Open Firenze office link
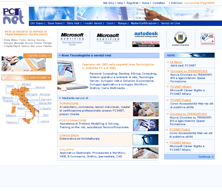 tap(8, 101)
